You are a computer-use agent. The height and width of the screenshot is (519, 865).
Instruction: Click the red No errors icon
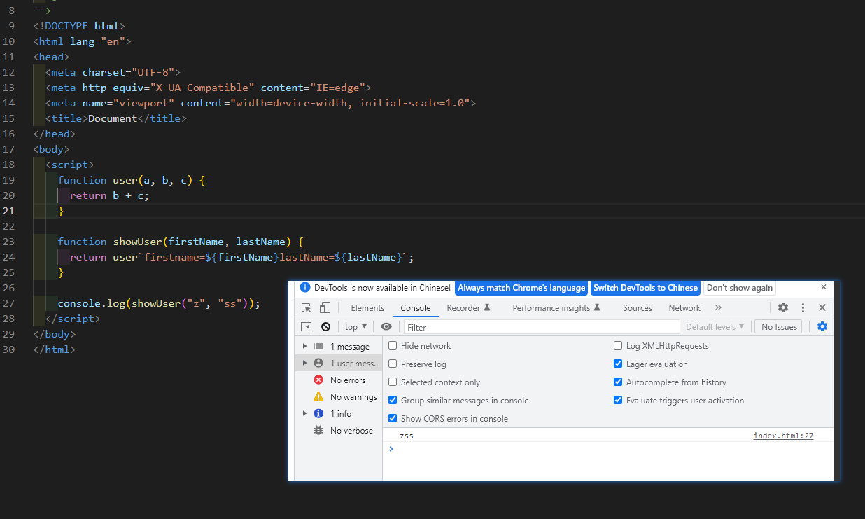pos(318,380)
